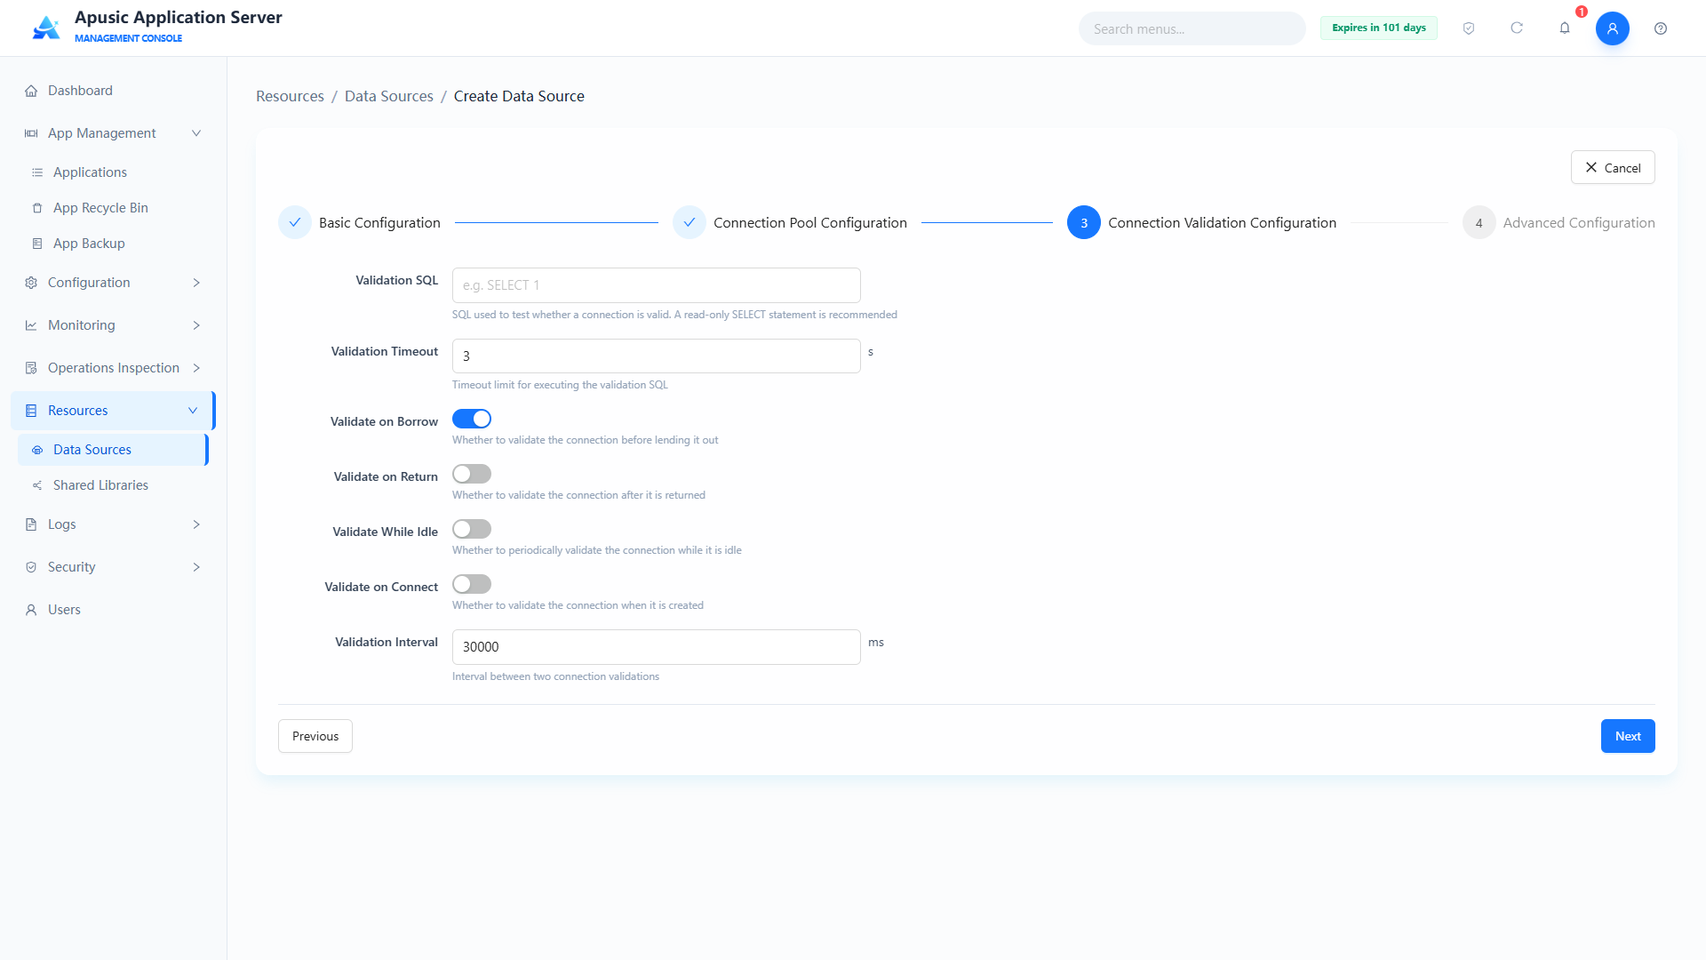Screen dimensions: 1706x960
Task: Focus the Search menus box
Action: point(1192,28)
